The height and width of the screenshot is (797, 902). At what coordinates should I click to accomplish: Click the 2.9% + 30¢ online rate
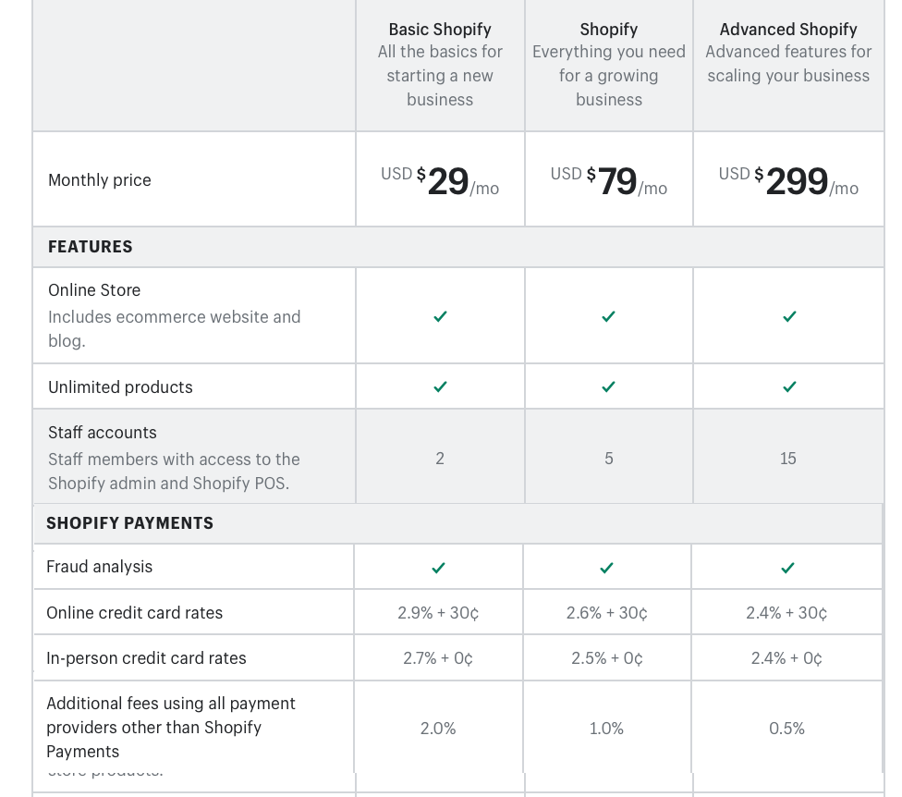pyautogui.click(x=438, y=613)
